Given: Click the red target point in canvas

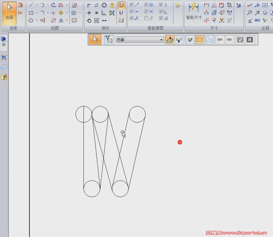Looking at the screenshot, I should pyautogui.click(x=180, y=142).
